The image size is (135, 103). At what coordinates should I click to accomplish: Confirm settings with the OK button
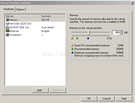click(89, 99)
